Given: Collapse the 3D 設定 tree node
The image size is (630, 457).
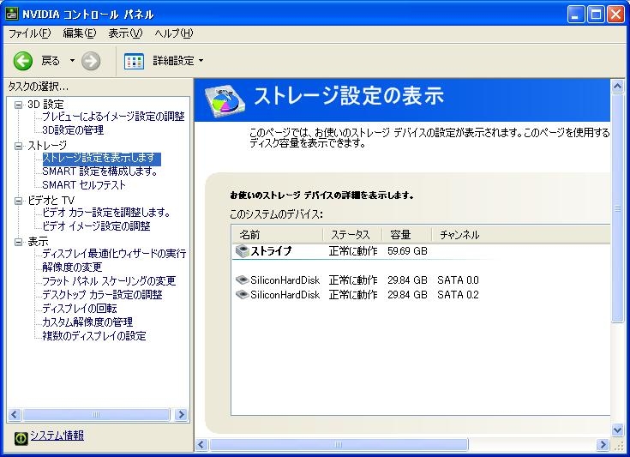Looking at the screenshot, I should (18, 105).
